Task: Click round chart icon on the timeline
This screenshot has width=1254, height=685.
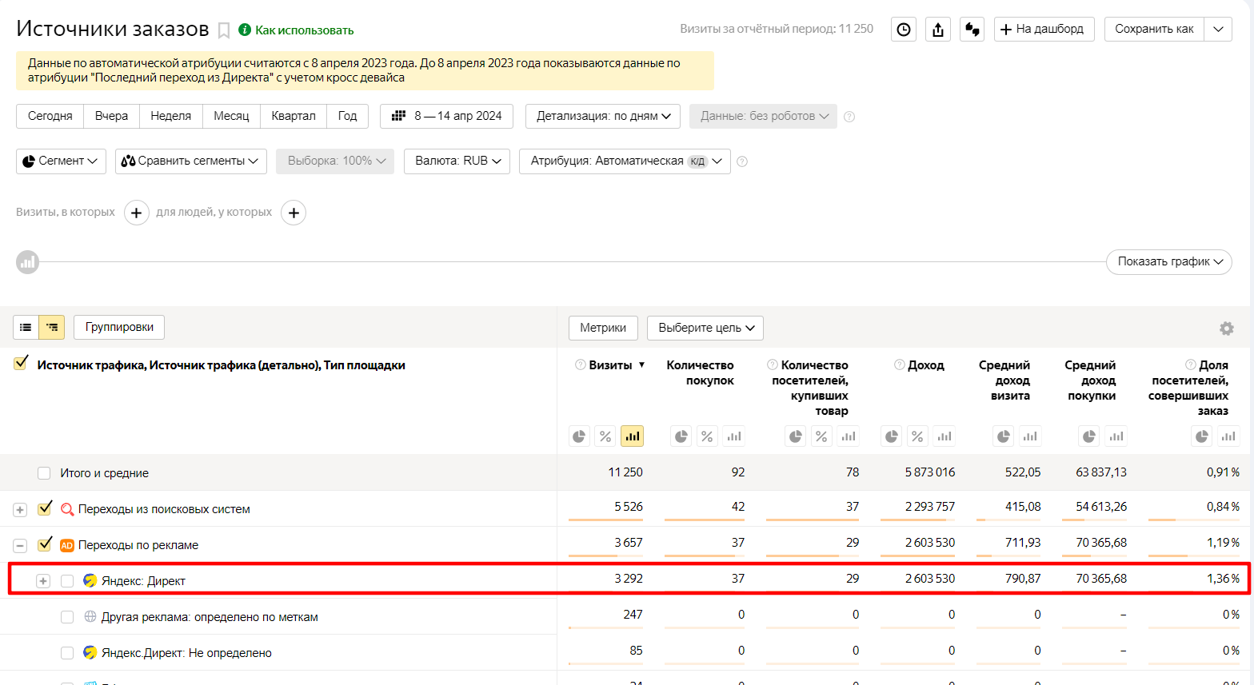Action: pyautogui.click(x=28, y=262)
